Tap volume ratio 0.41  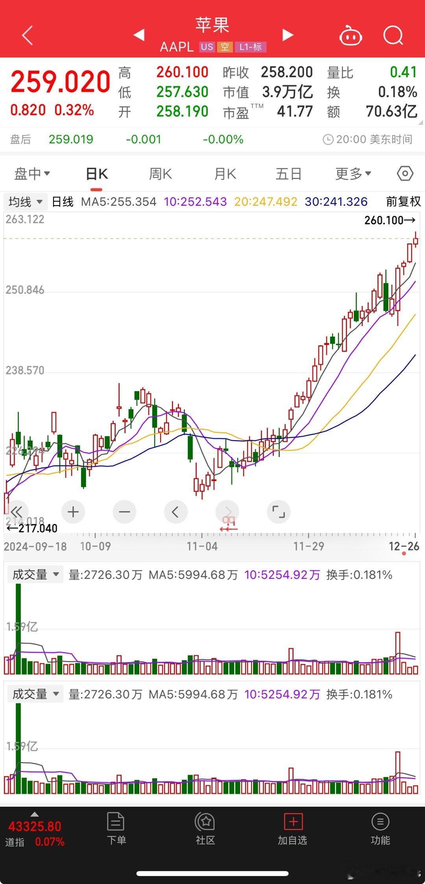pos(403,72)
